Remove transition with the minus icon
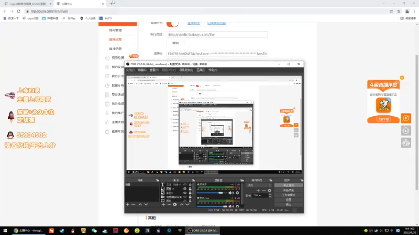The image size is (419, 235). pyautogui.click(x=264, y=190)
